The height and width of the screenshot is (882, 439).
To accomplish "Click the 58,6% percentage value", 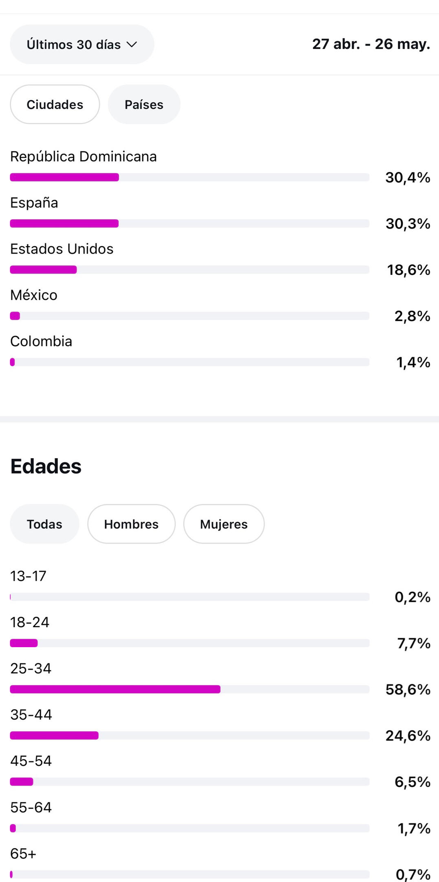I will (408, 690).
